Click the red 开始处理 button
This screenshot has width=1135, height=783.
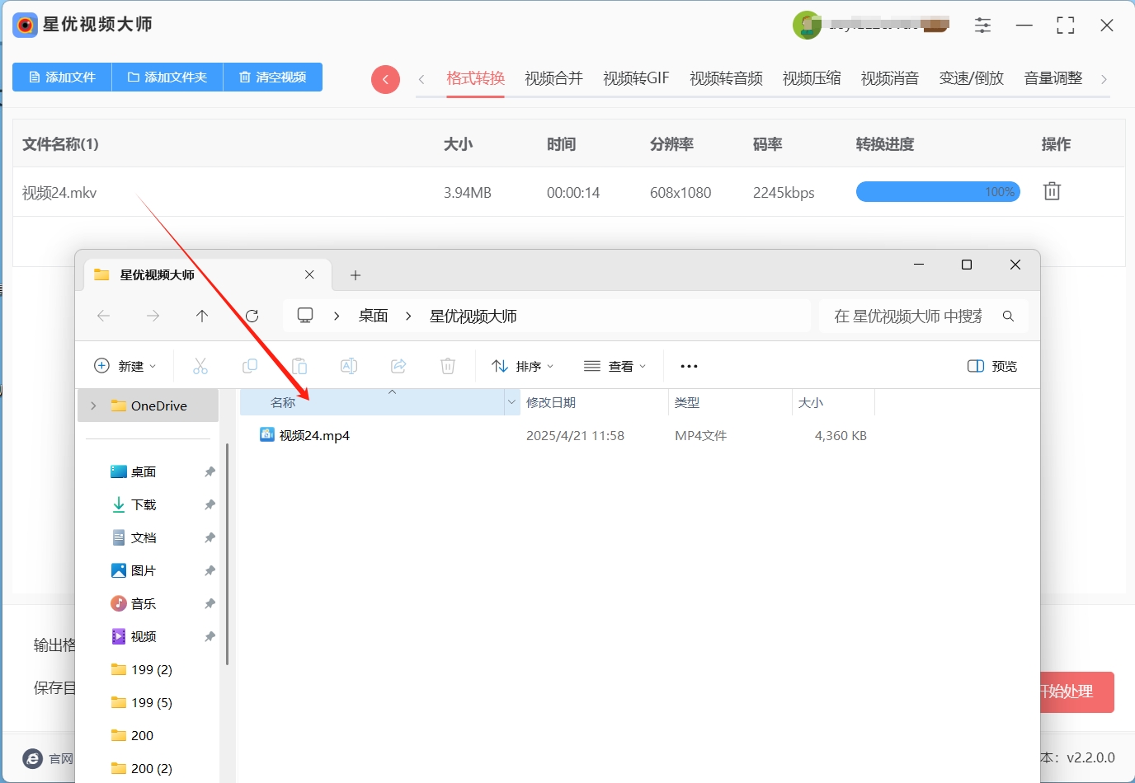point(1076,692)
